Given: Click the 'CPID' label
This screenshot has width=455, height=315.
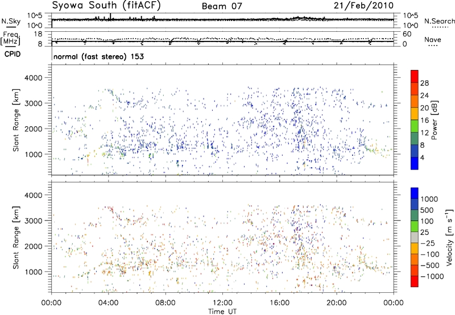Looking at the screenshot, I should (x=12, y=54).
